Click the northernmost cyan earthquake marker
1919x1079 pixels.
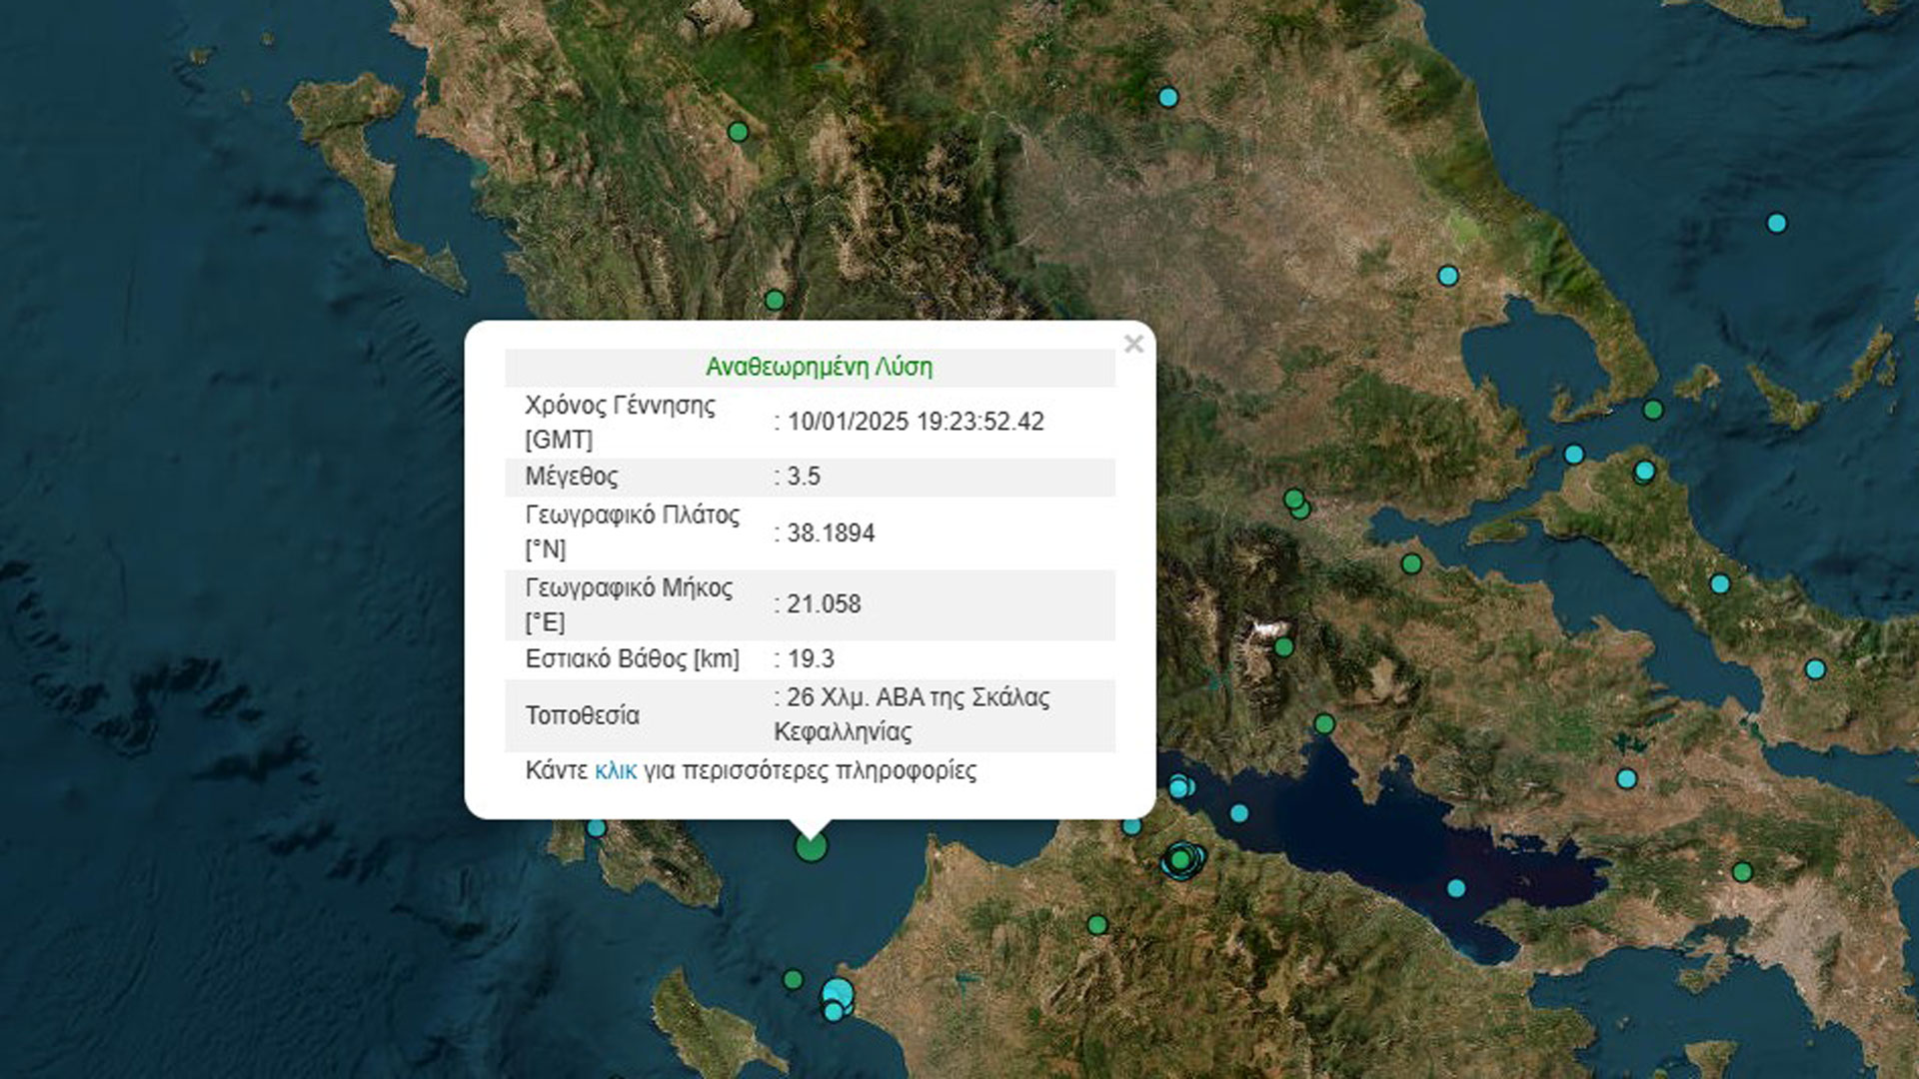1167,97
